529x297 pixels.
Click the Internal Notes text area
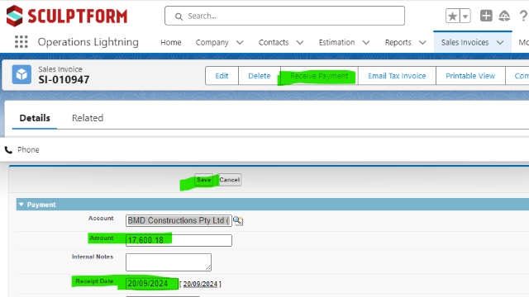(169, 262)
